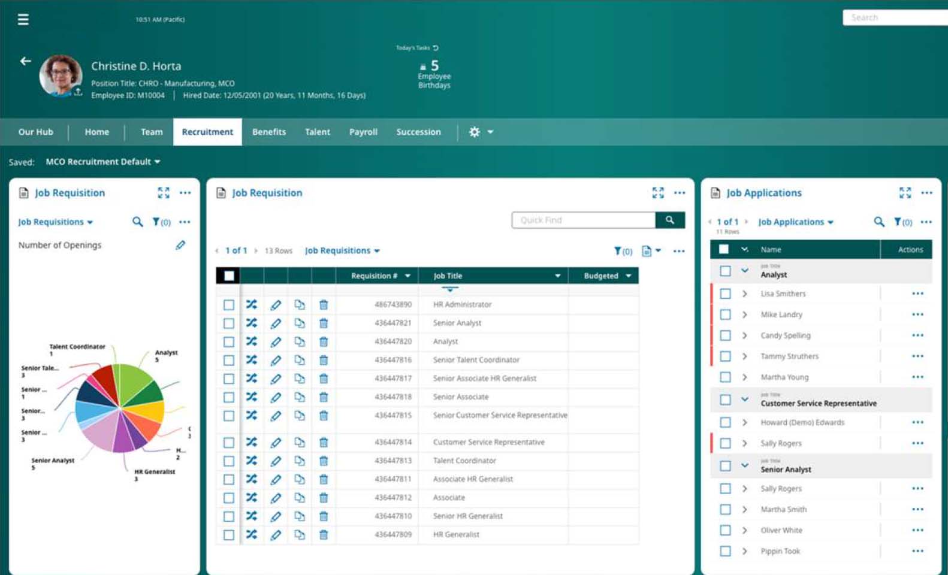948x575 pixels.
Task: Click the Quick Find search magnifier button
Action: tap(670, 220)
